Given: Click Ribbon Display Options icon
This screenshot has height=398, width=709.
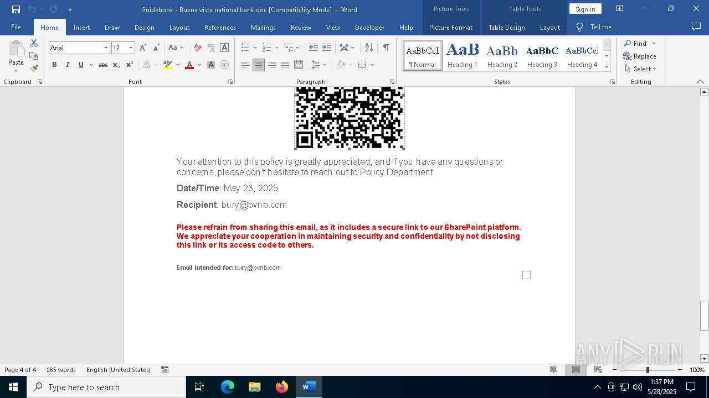Looking at the screenshot, I should pyautogui.click(x=620, y=9).
